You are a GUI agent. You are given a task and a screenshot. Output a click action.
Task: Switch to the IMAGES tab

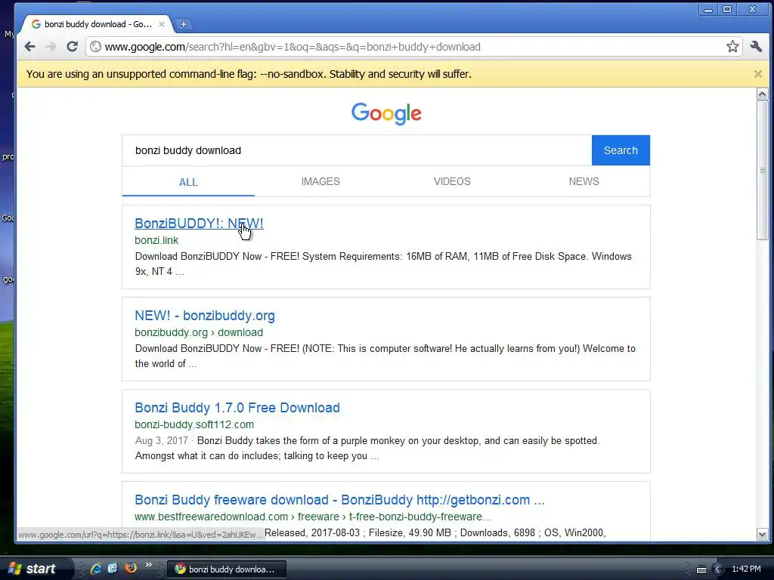pyautogui.click(x=320, y=181)
